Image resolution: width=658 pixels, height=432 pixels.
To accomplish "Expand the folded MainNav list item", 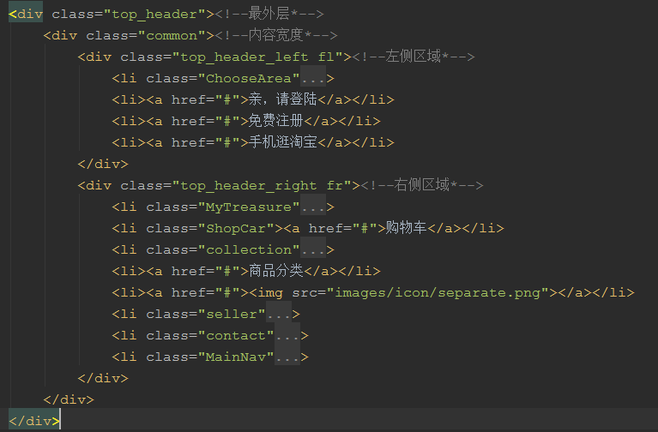I will 287,357.
